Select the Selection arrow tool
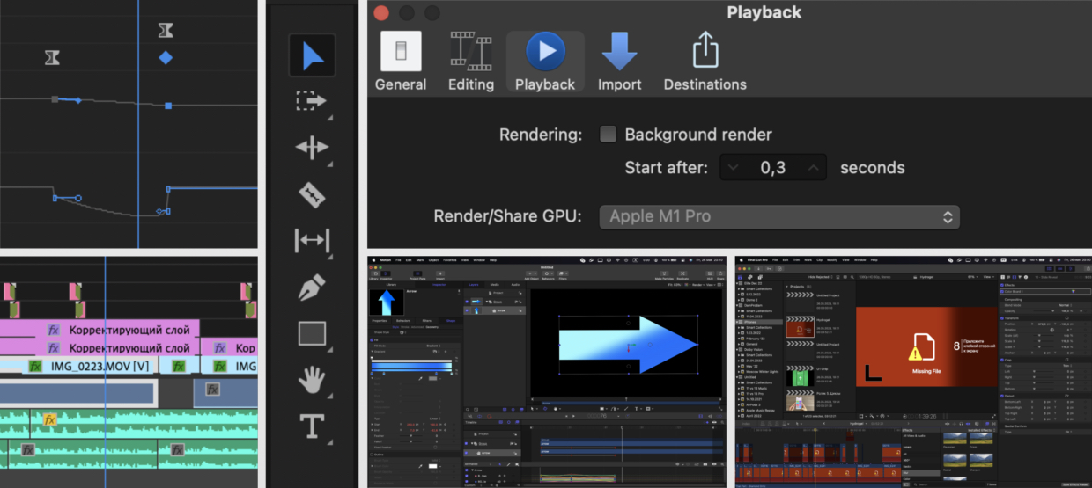1092x488 pixels. pyautogui.click(x=312, y=55)
